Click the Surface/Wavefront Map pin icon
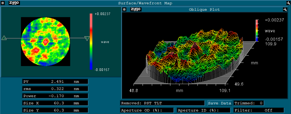 click(288, 3)
